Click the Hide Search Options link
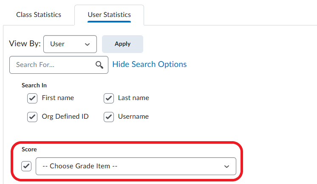The image size is (317, 184). [x=149, y=64]
